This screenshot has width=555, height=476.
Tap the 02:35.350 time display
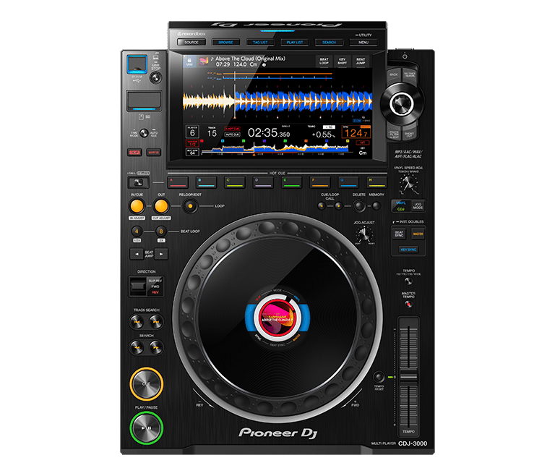(x=269, y=133)
